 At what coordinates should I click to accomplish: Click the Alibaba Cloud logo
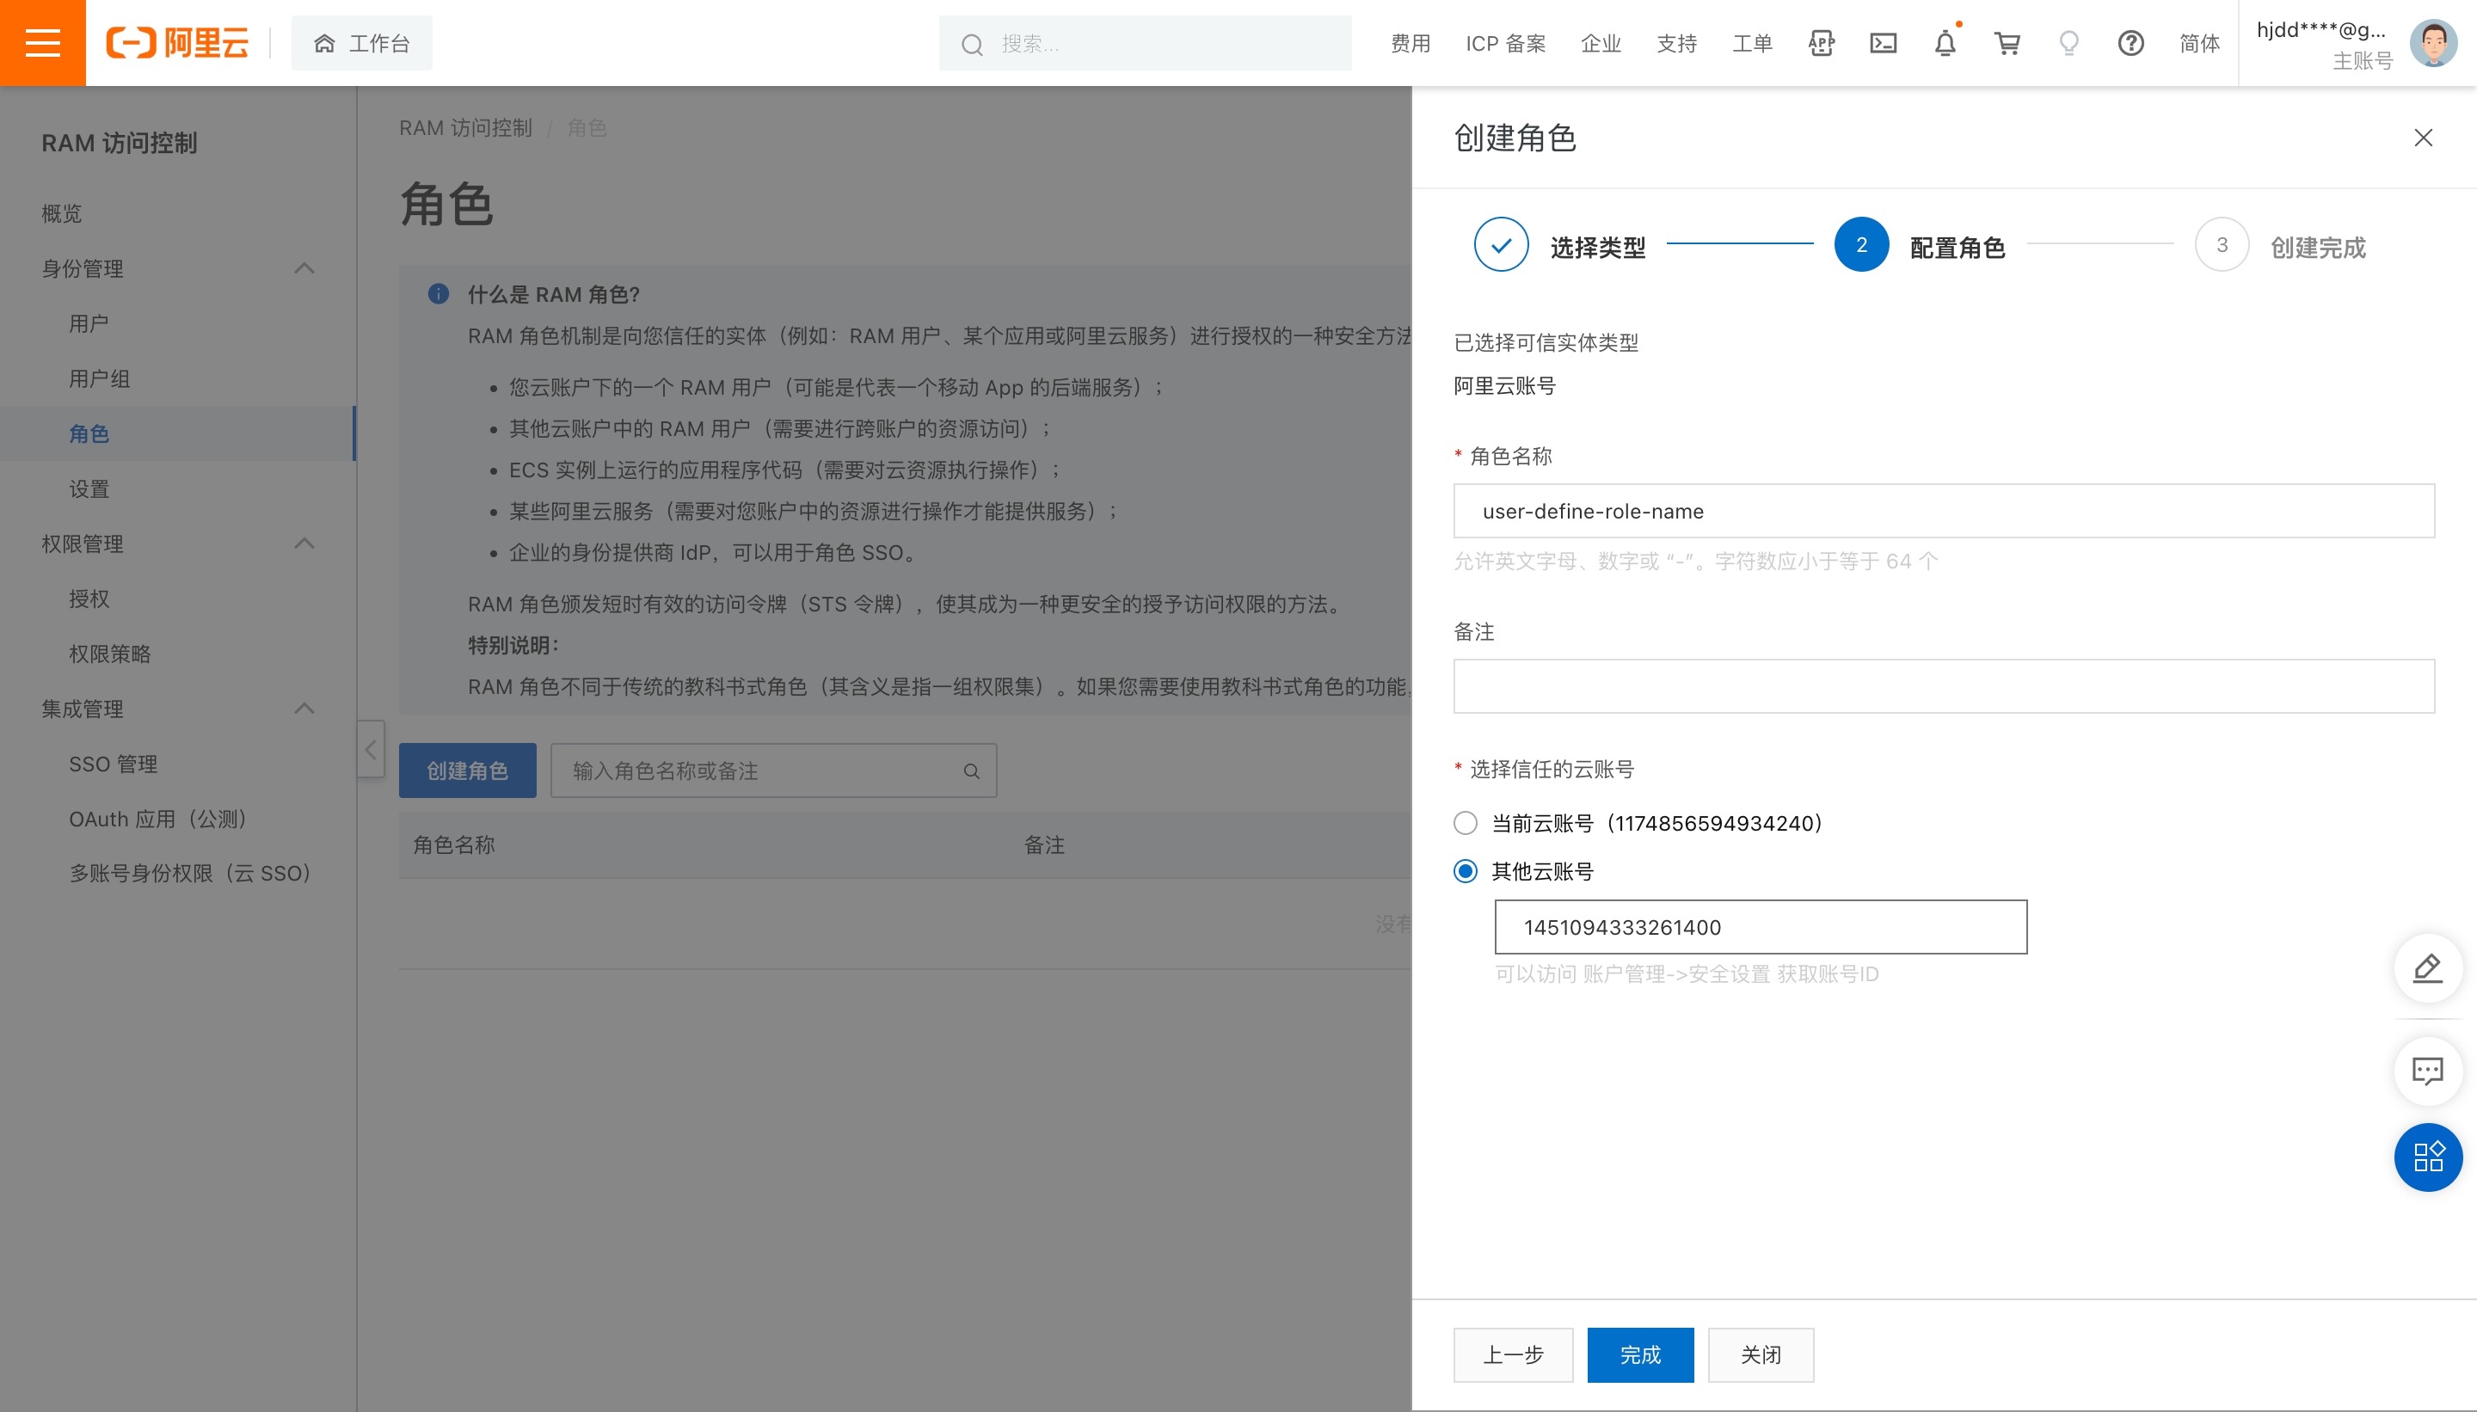click(x=177, y=43)
